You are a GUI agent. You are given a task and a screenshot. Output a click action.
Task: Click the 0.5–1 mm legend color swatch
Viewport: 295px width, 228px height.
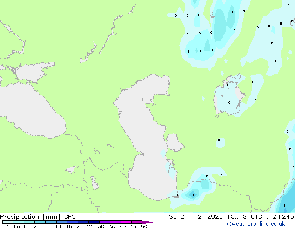pos(19,222)
